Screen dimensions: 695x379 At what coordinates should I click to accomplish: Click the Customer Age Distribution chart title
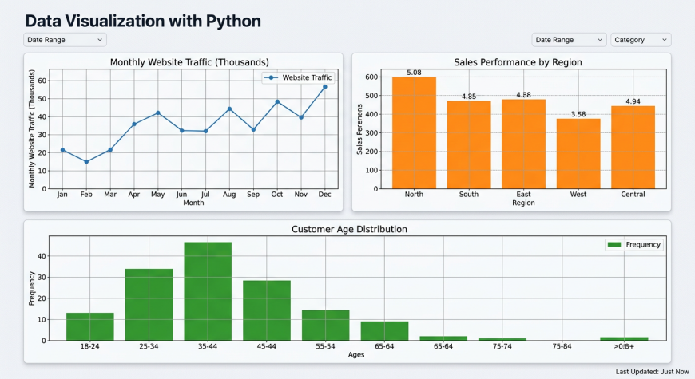[349, 229]
